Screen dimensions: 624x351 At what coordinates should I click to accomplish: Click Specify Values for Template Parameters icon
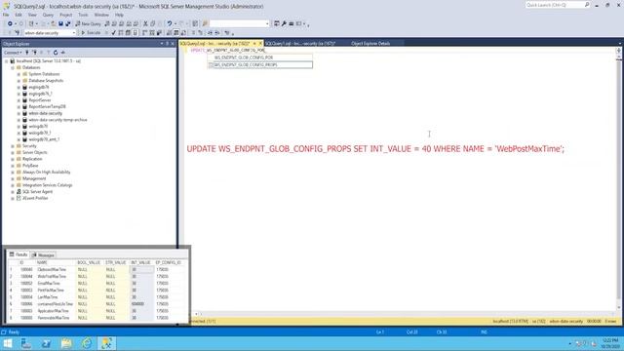[227, 33]
